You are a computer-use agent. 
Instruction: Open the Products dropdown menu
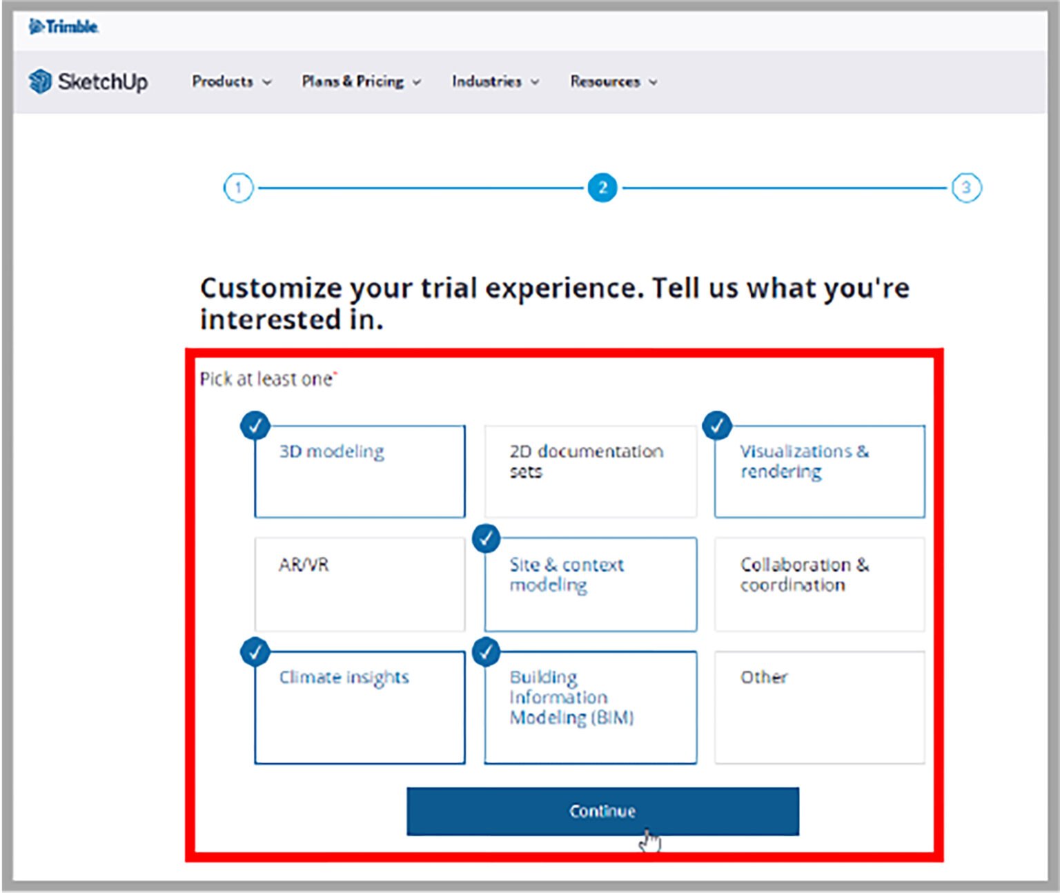(231, 81)
